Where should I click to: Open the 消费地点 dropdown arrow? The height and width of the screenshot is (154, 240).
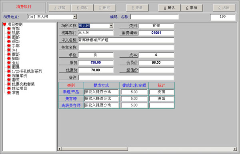[x=75, y=16]
